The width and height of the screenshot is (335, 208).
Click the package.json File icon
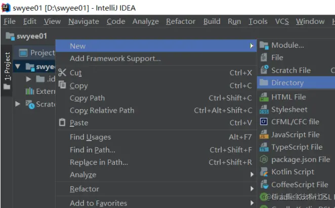(264, 159)
